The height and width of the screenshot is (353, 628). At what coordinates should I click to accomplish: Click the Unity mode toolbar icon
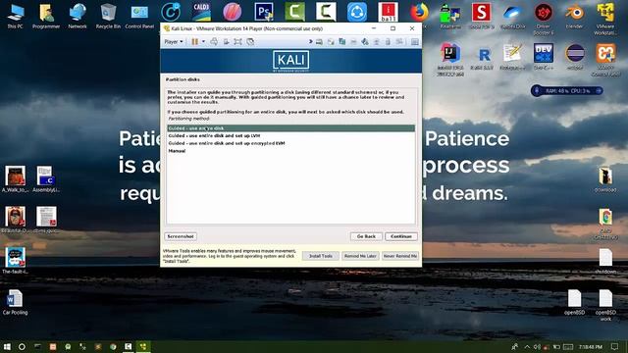(250, 41)
